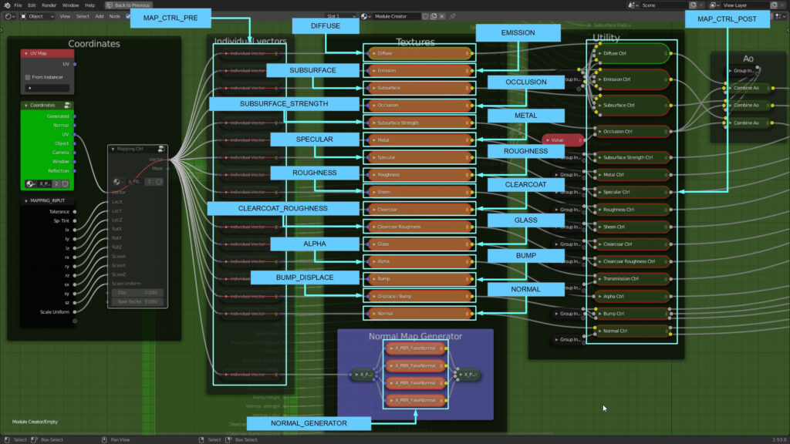Click the Scene browse icon

point(632,5)
